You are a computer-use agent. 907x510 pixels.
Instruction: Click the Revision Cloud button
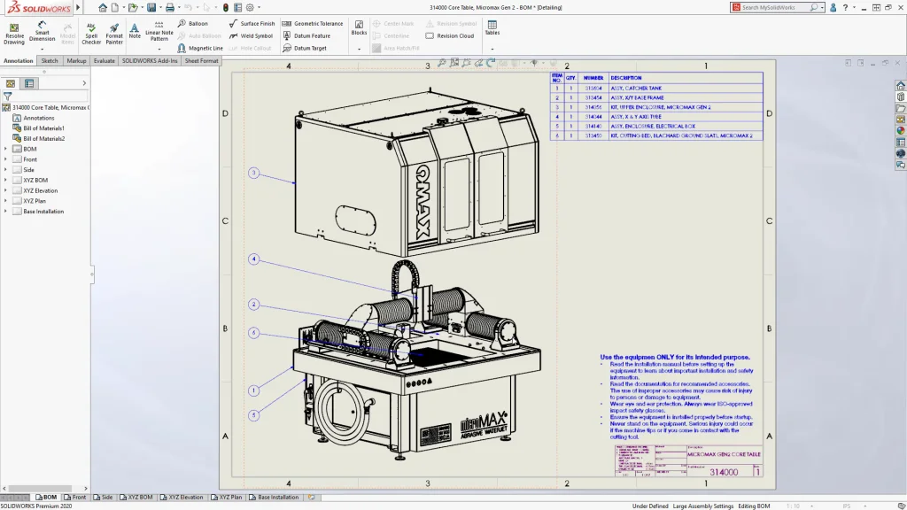pos(450,36)
